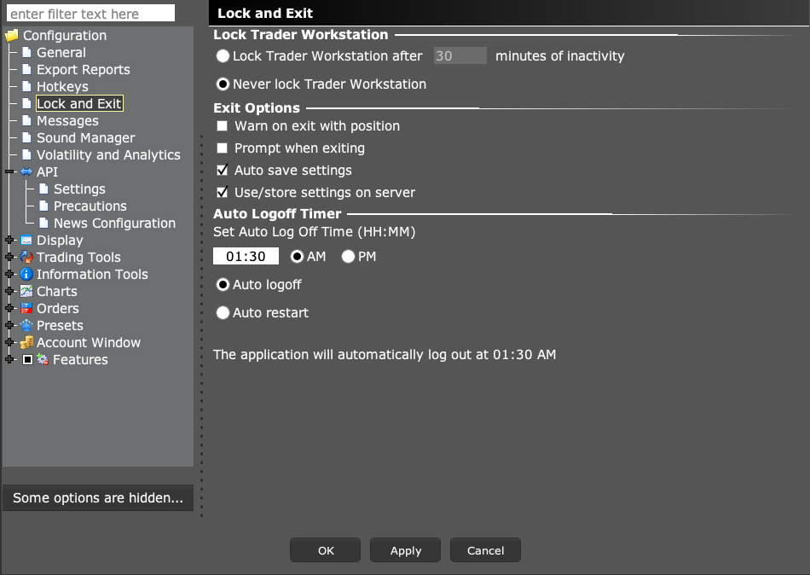Expand the Account Window tree node
This screenshot has height=575, width=810.
coord(9,342)
